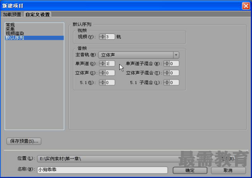The width and height of the screenshot is (252, 178).
Task: Click the 单声道 value field
Action: click(110, 64)
